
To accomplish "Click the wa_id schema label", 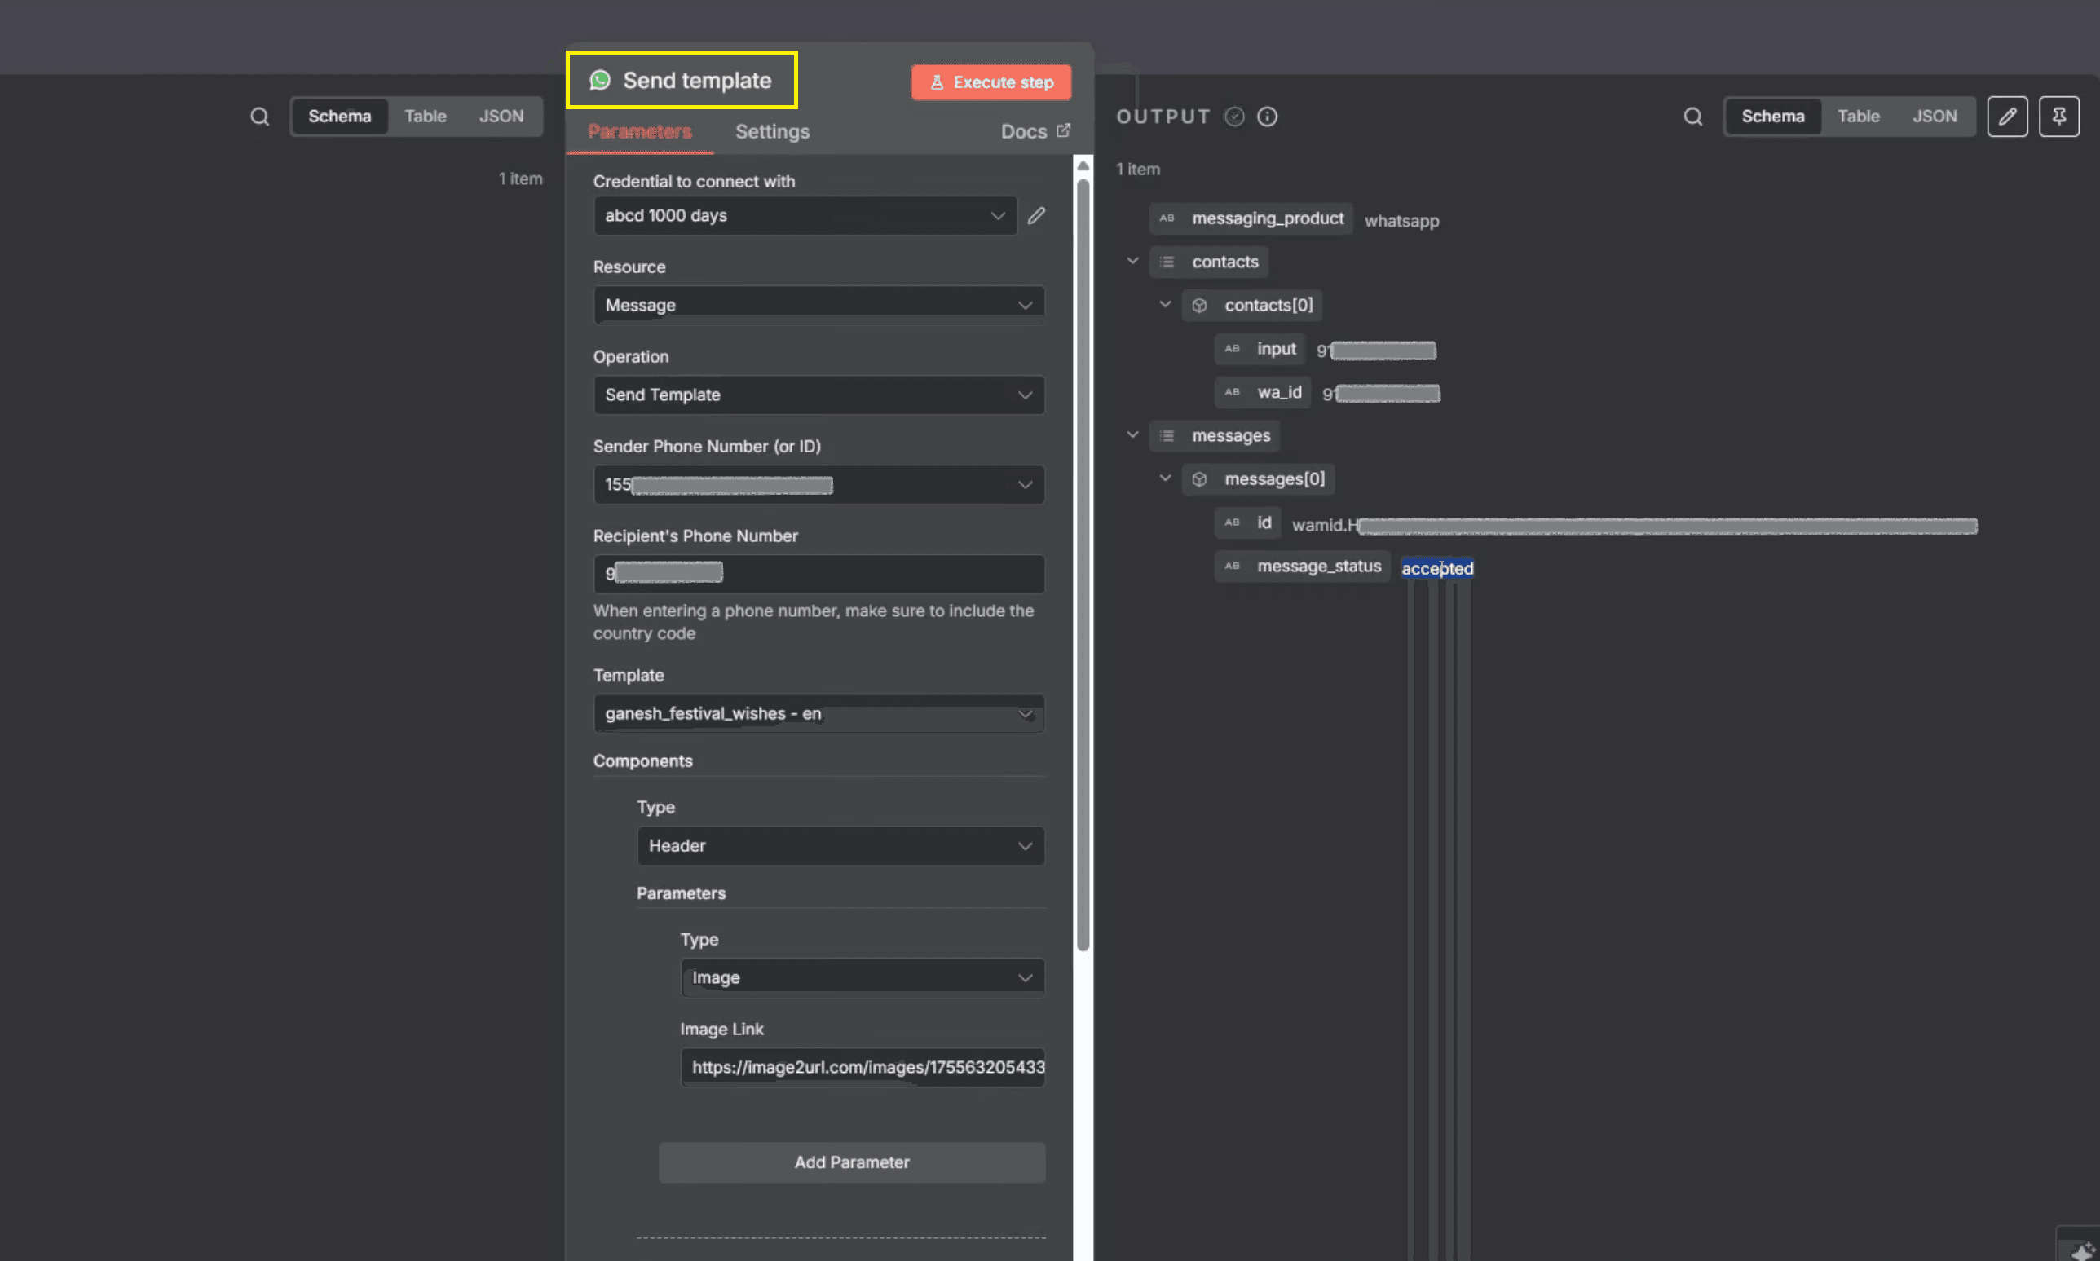I will 1279,392.
